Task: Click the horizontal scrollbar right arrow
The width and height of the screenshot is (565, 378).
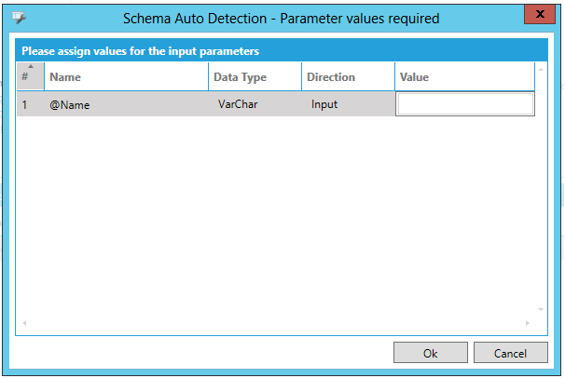Action: (x=529, y=323)
